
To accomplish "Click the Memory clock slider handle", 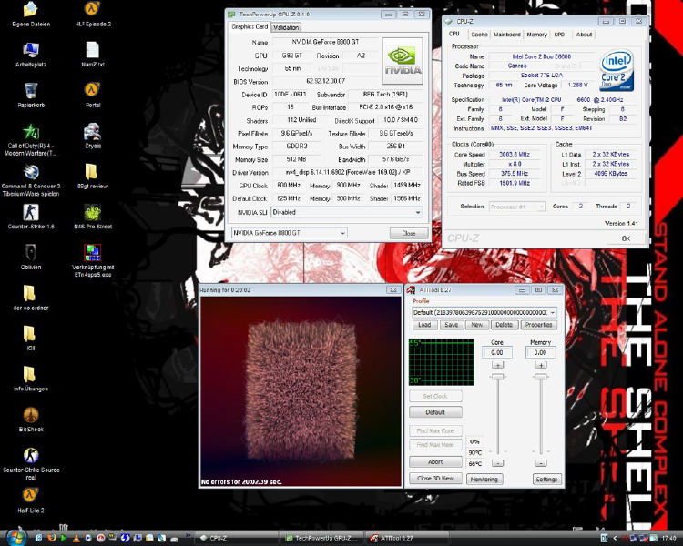I will pyautogui.click(x=541, y=377).
